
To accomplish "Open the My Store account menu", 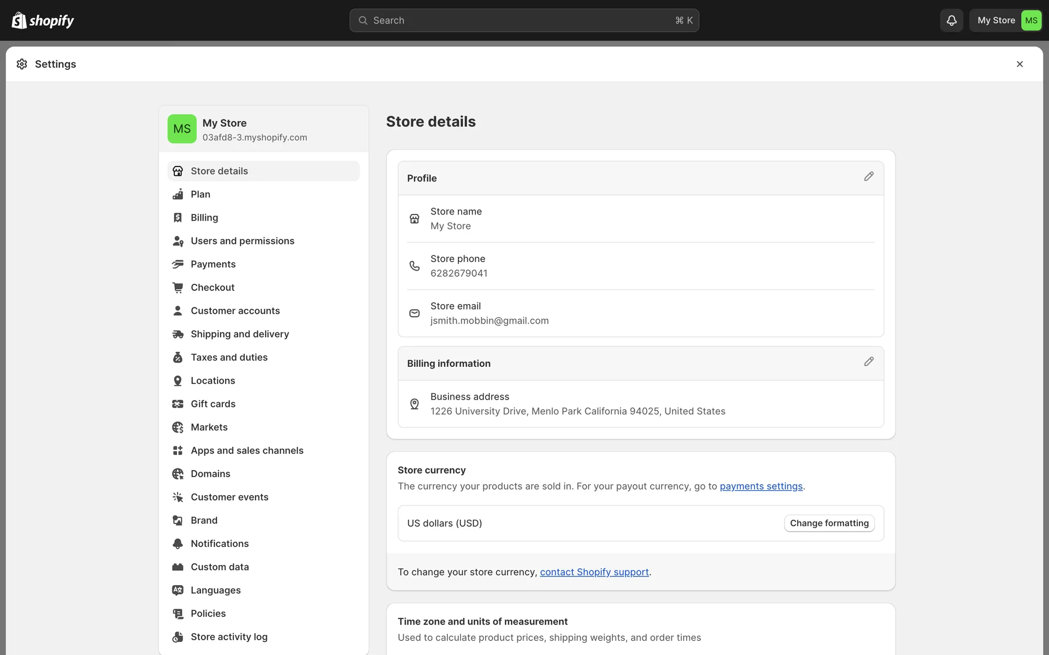I will (x=1005, y=20).
